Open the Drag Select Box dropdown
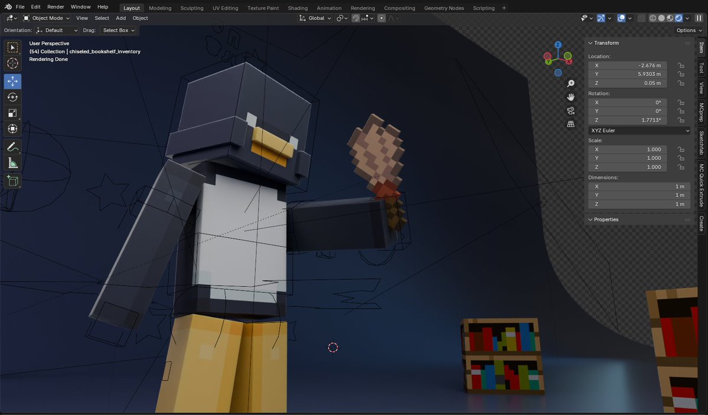 point(118,30)
